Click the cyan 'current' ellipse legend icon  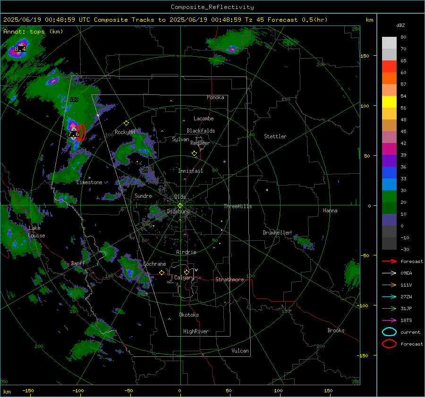[x=389, y=332]
